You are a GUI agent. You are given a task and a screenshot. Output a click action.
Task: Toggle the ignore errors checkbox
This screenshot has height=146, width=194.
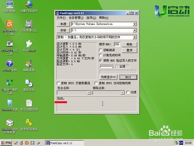[x=100, y=50]
